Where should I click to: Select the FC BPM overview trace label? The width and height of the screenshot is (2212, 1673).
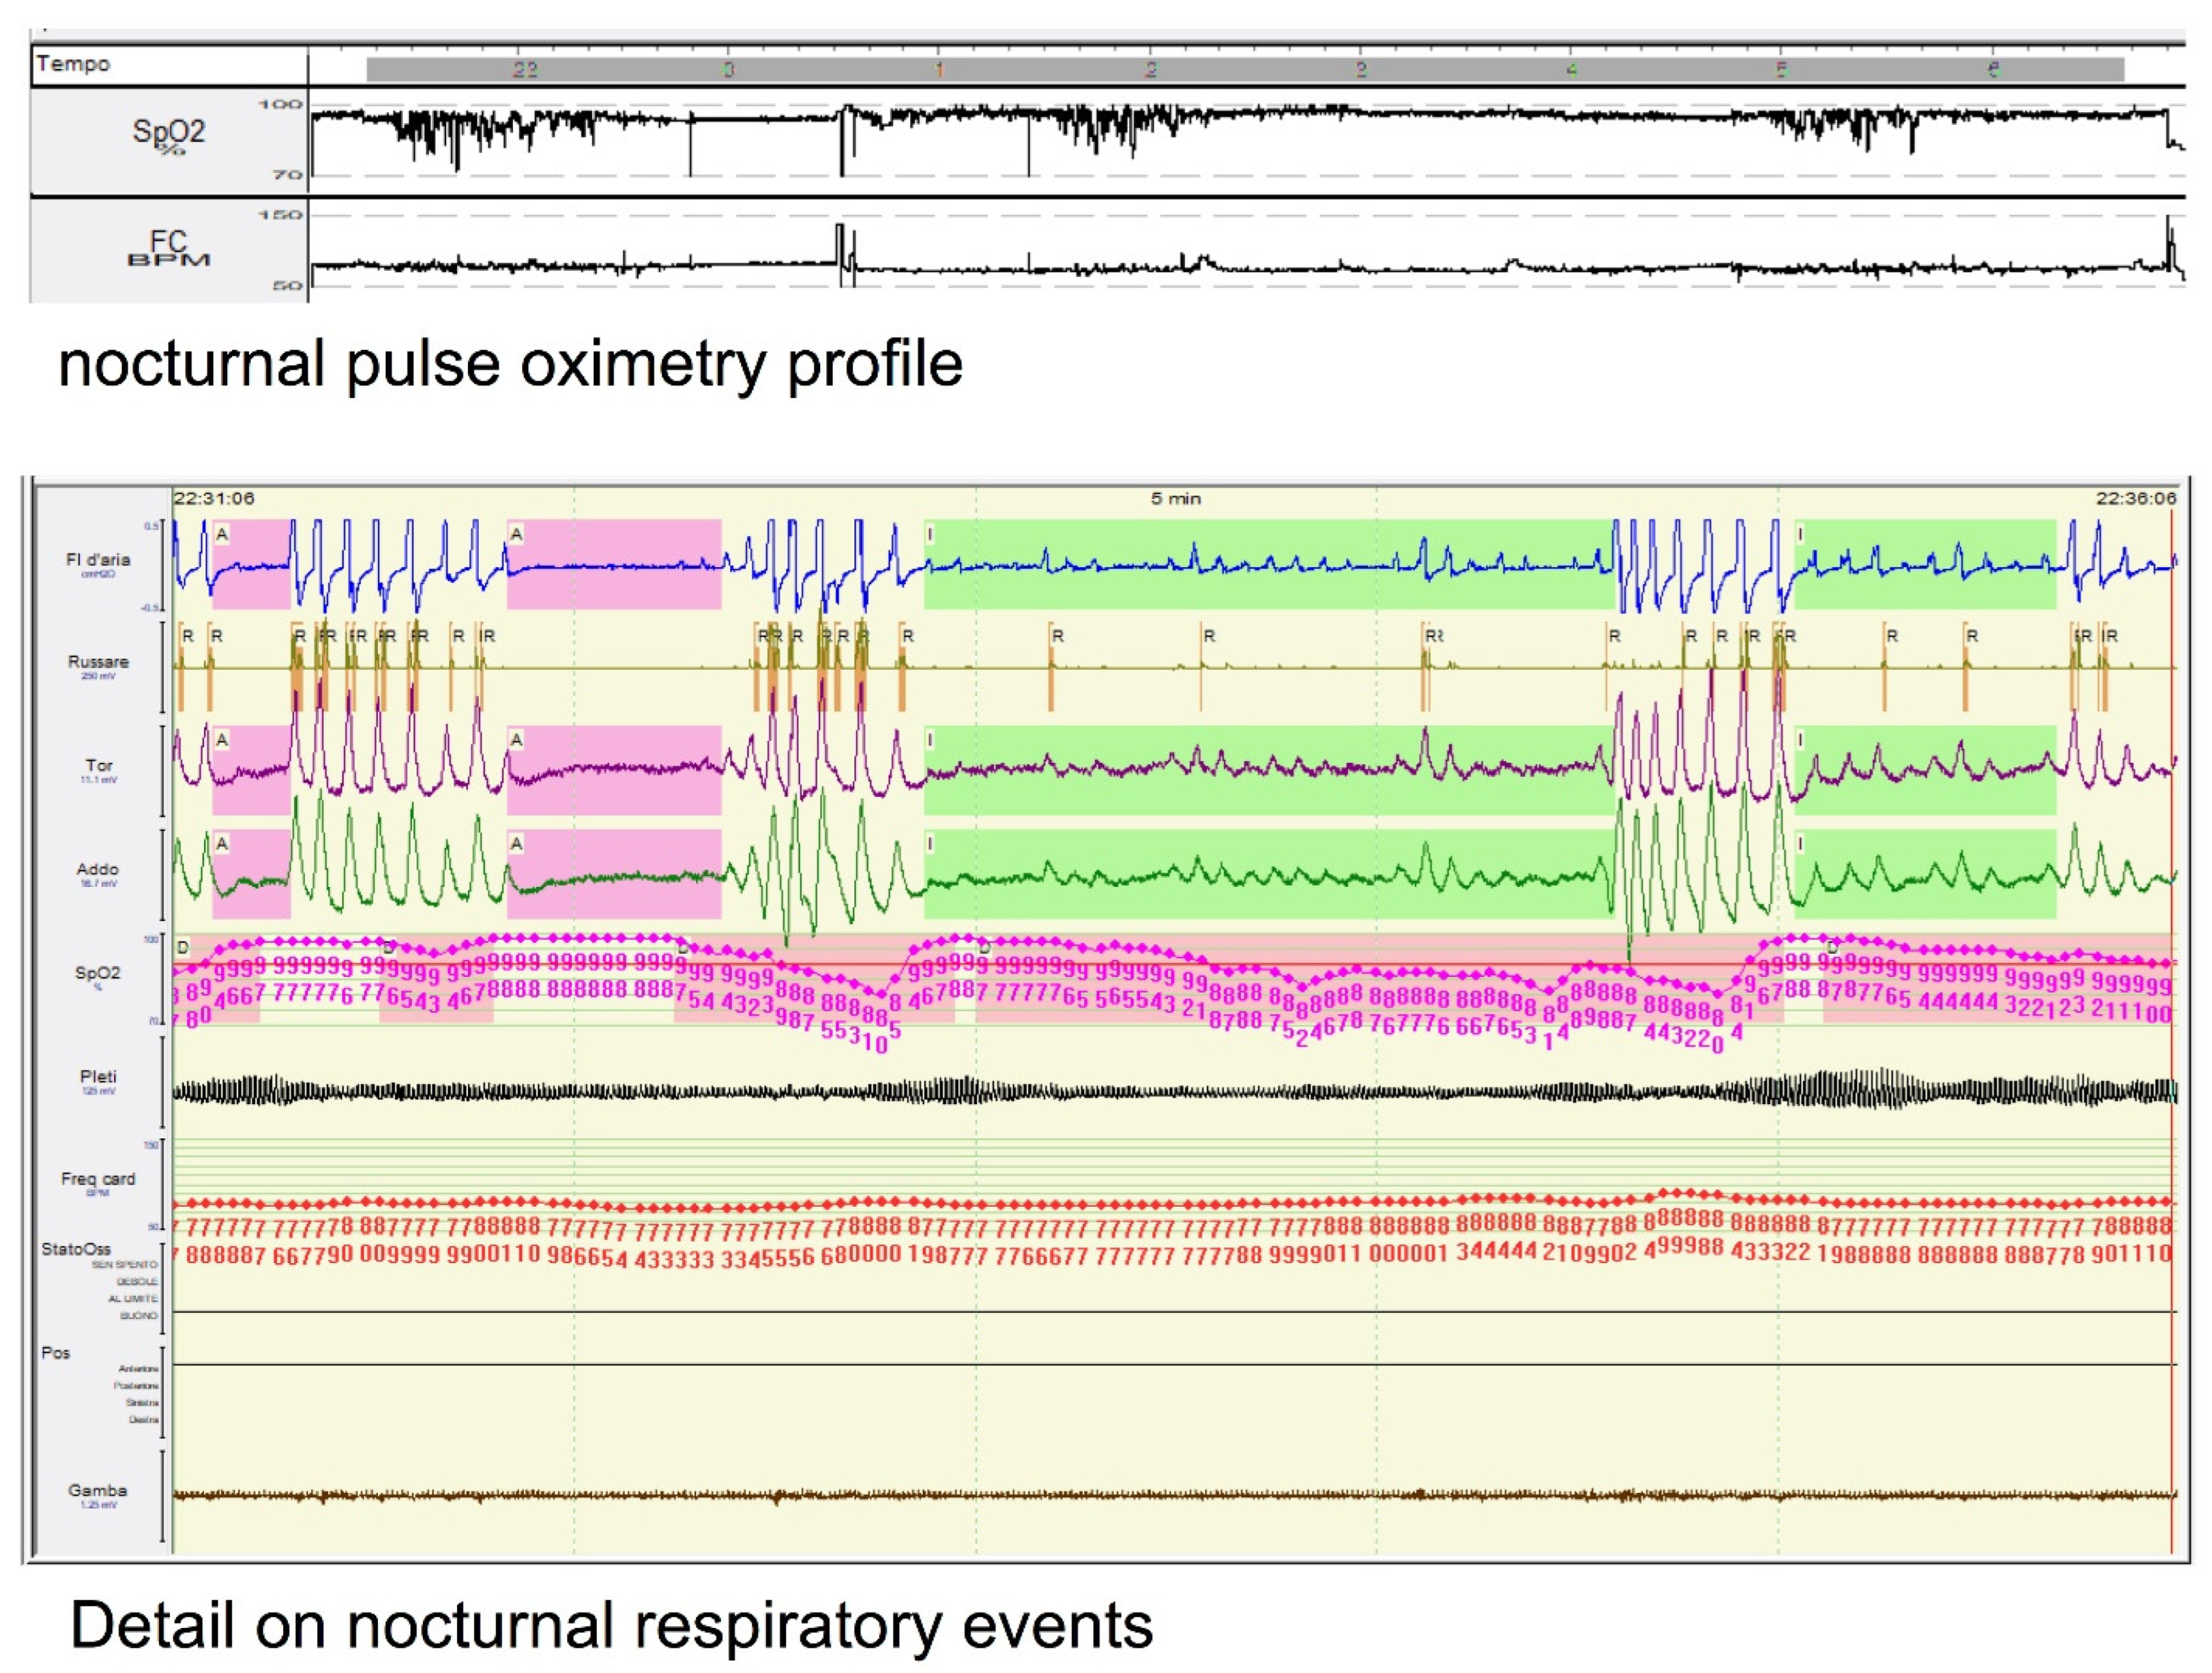coord(168,247)
